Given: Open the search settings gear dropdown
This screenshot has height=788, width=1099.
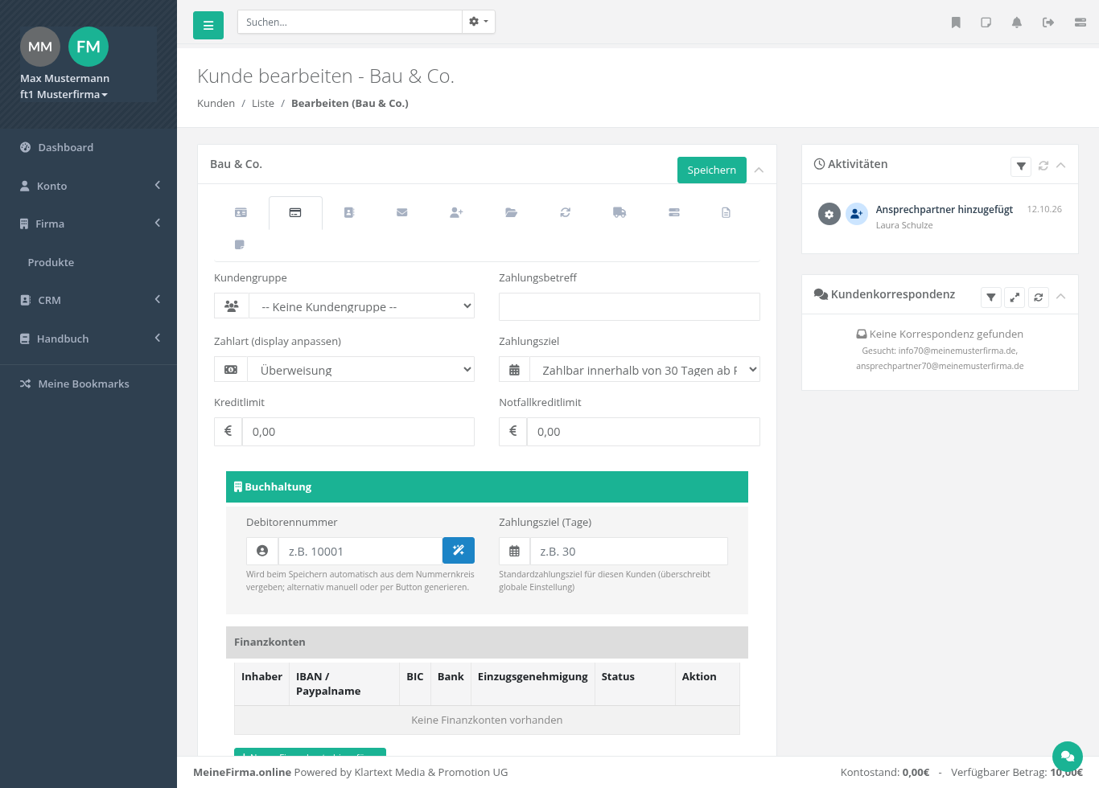Looking at the screenshot, I should tap(479, 22).
